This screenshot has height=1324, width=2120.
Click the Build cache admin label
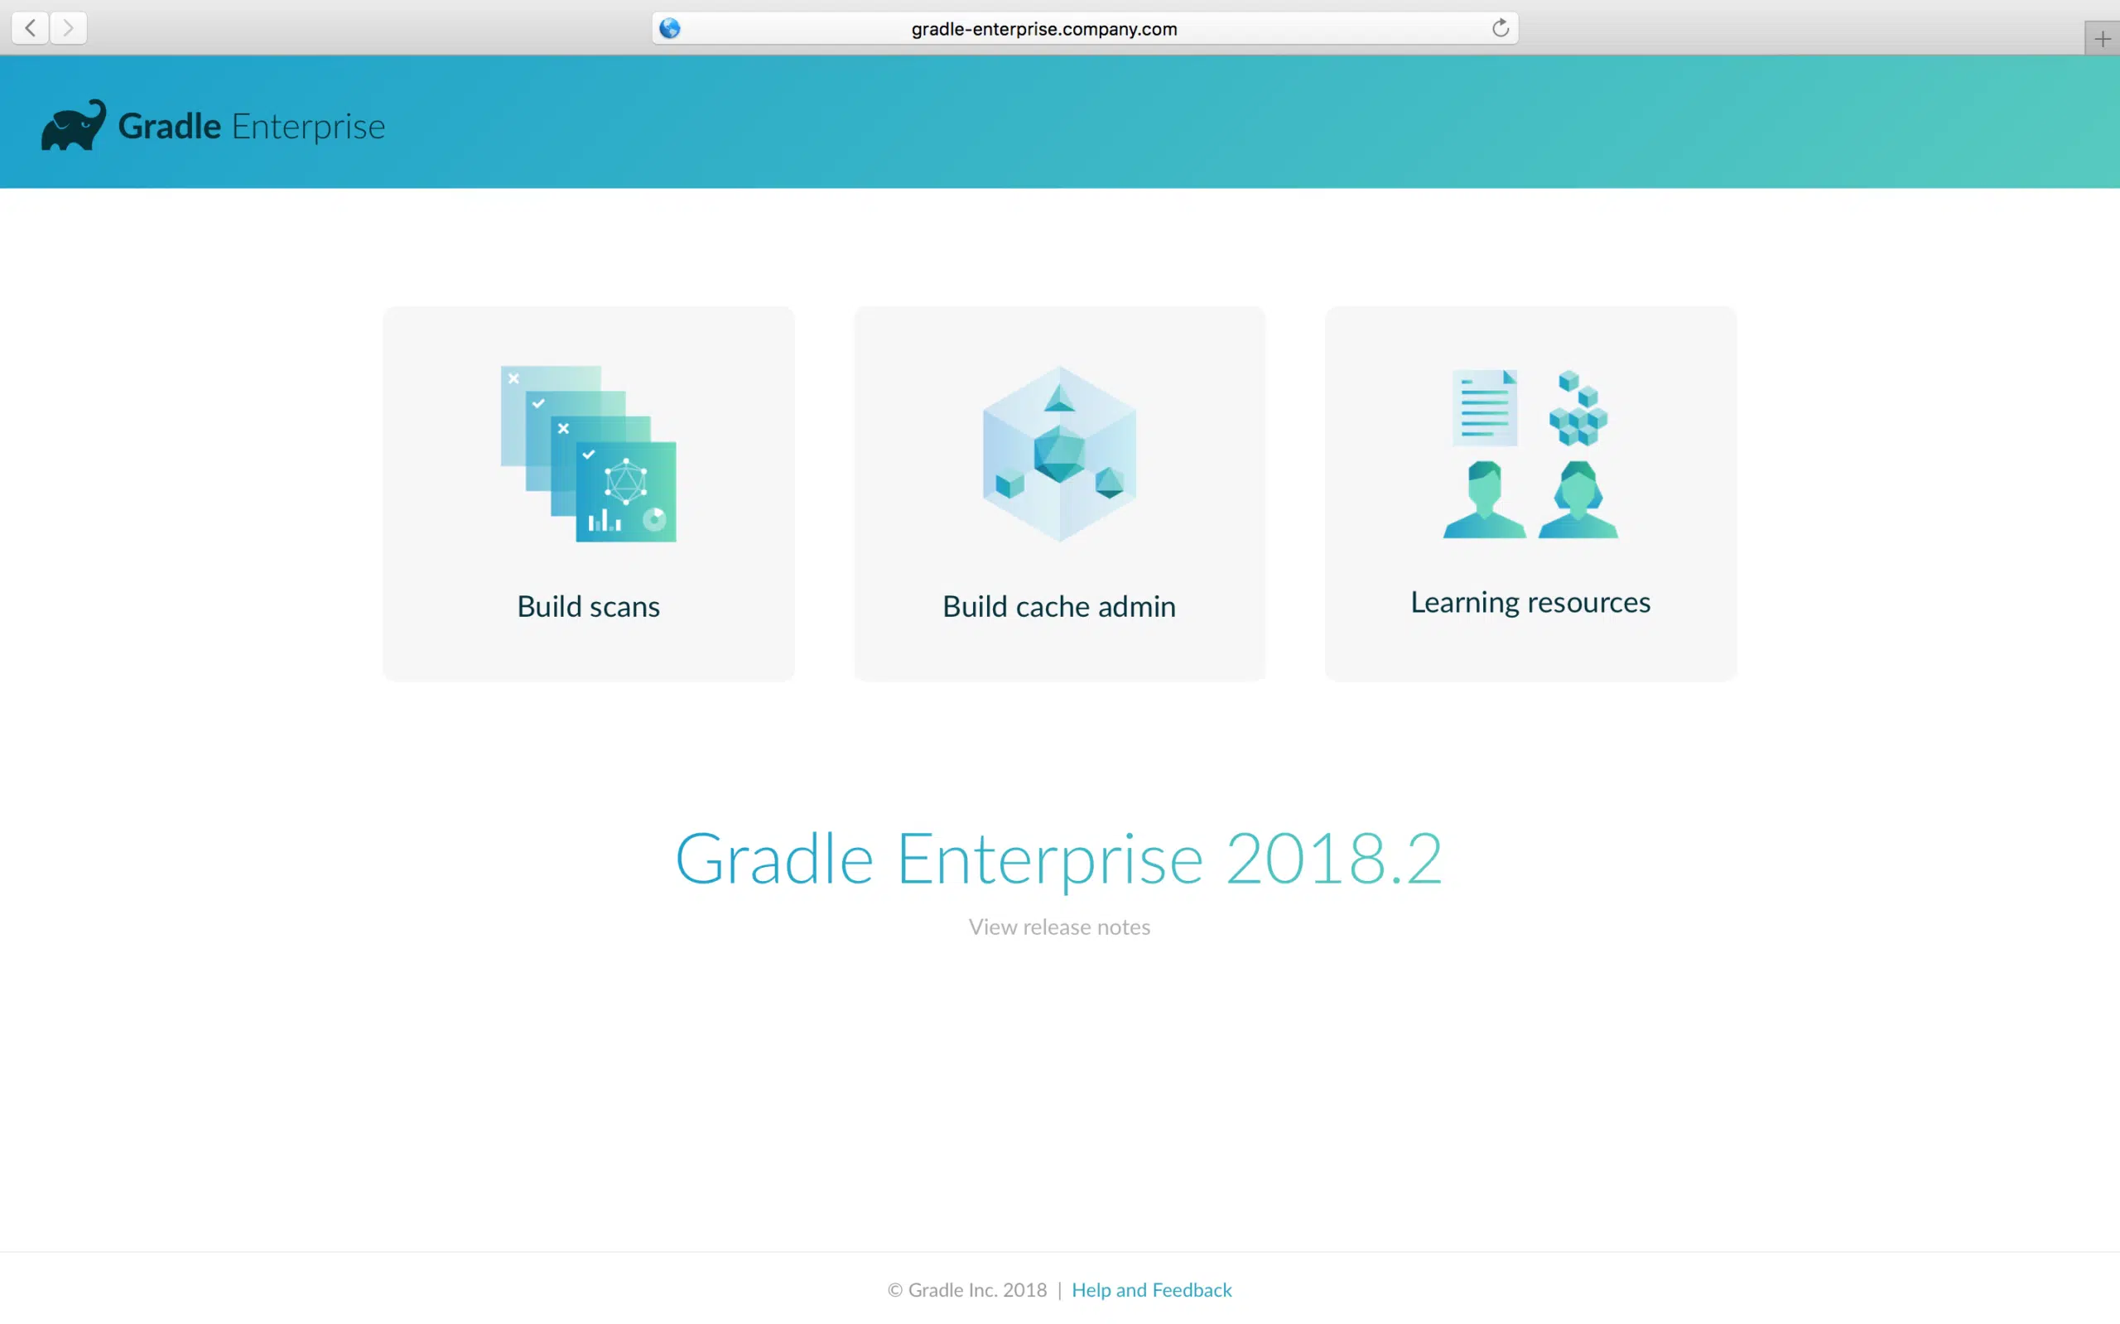(x=1059, y=606)
